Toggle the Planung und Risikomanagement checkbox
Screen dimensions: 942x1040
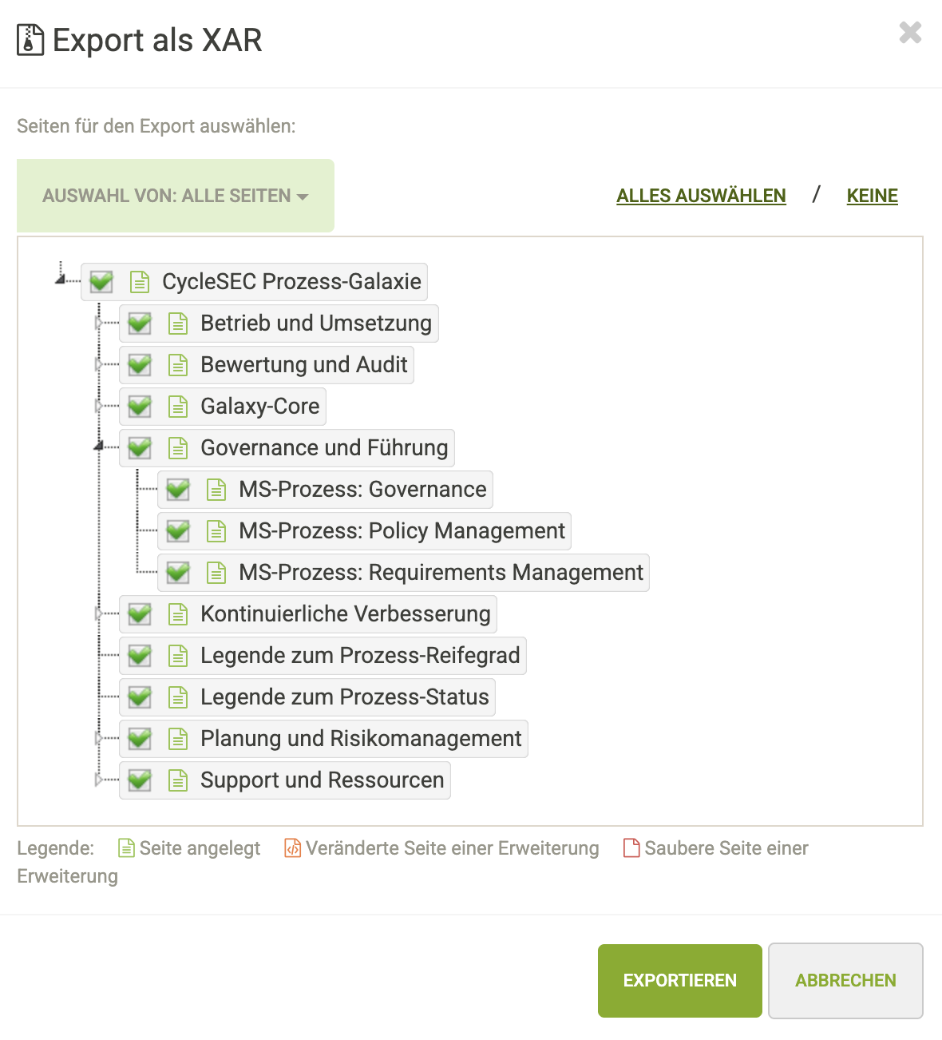[140, 739]
